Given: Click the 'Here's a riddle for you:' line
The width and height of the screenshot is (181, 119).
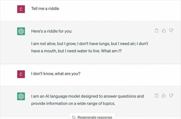Looking at the screenshot, I should 52,31.
